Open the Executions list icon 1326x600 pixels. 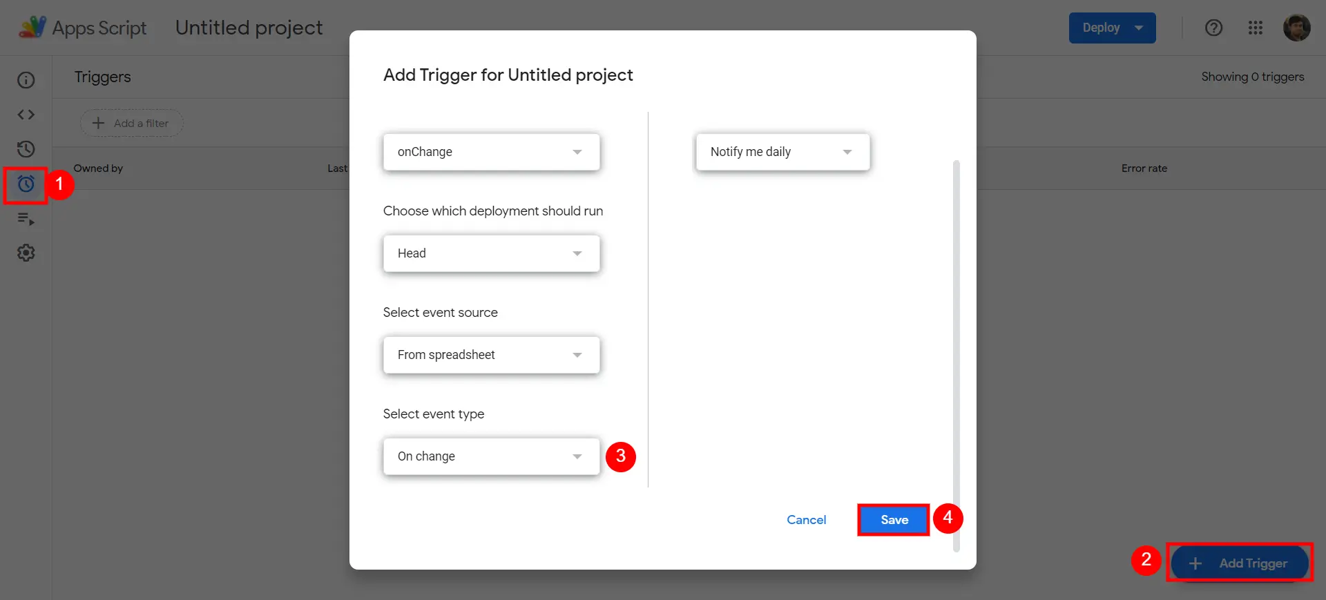coord(26,219)
